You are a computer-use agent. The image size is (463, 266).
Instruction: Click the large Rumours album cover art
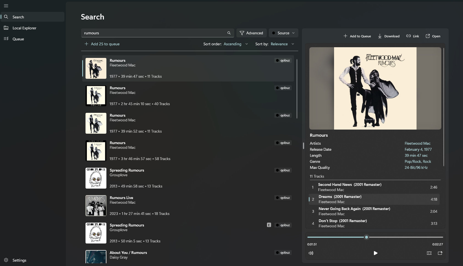pyautogui.click(x=375, y=88)
